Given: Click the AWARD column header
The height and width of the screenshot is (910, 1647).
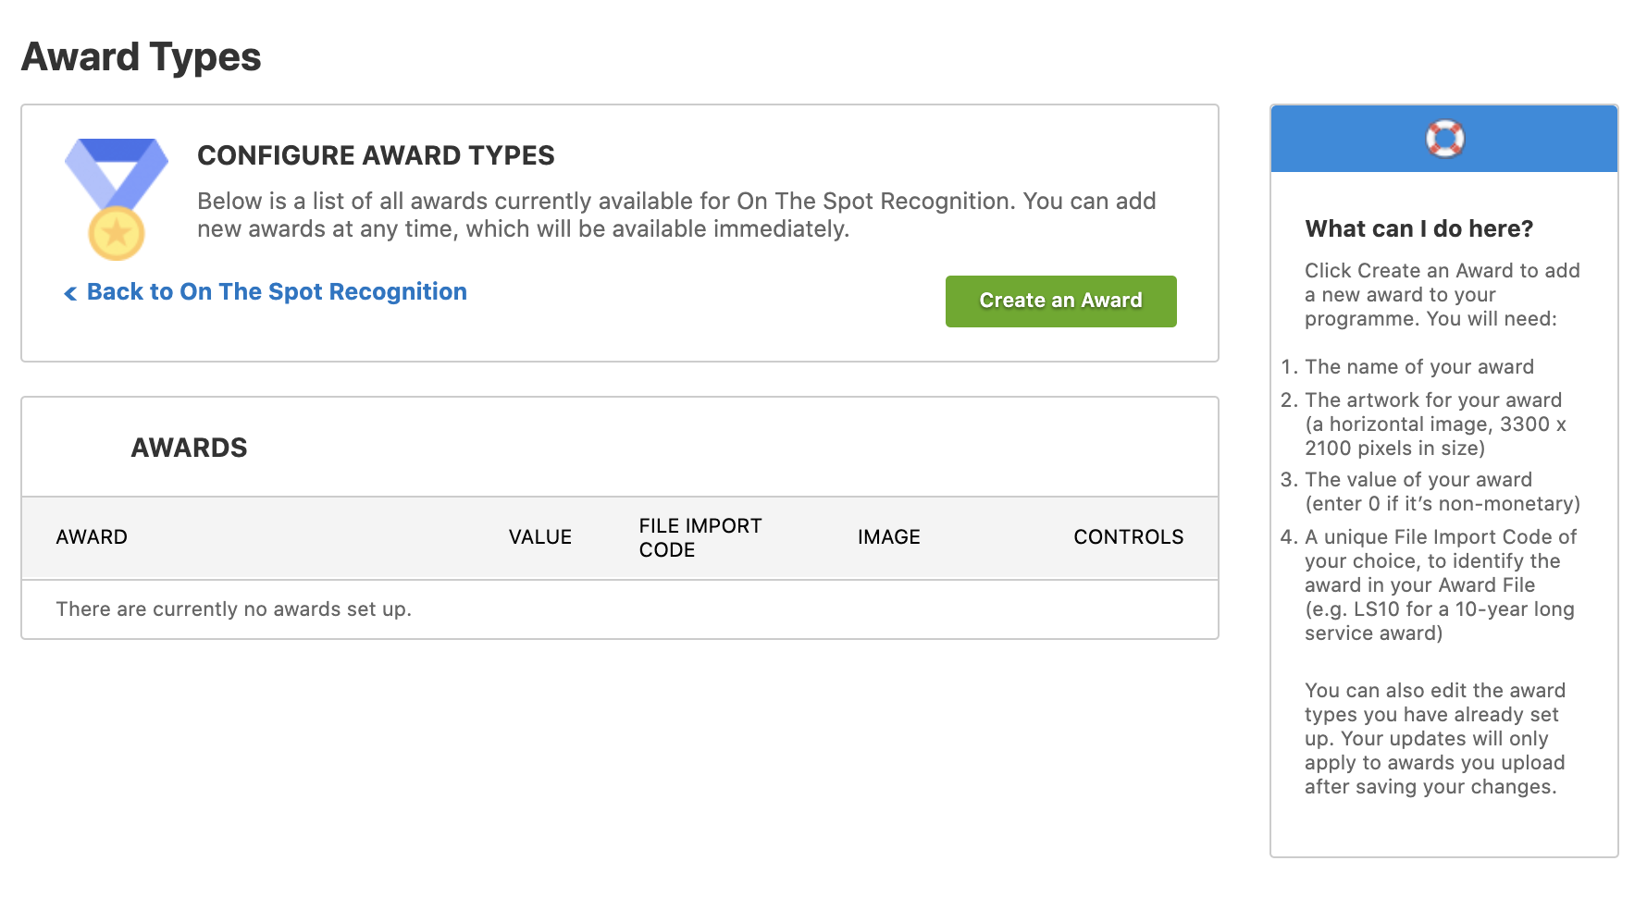Looking at the screenshot, I should (x=92, y=537).
